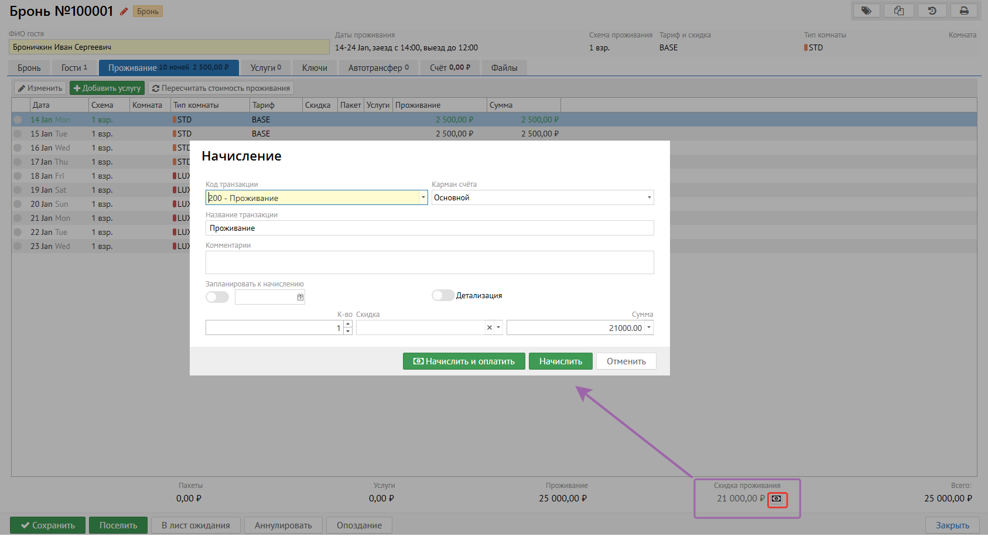The width and height of the screenshot is (988, 536).
Task: Click the copy booking icon
Action: click(x=899, y=11)
